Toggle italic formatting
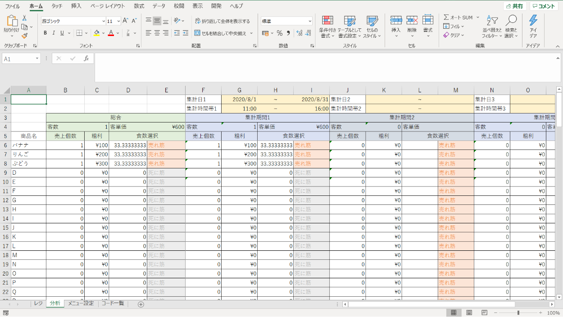563x317 pixels. 54,33
